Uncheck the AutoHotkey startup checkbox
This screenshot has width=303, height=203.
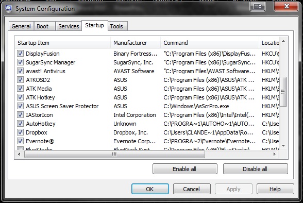click(20, 124)
